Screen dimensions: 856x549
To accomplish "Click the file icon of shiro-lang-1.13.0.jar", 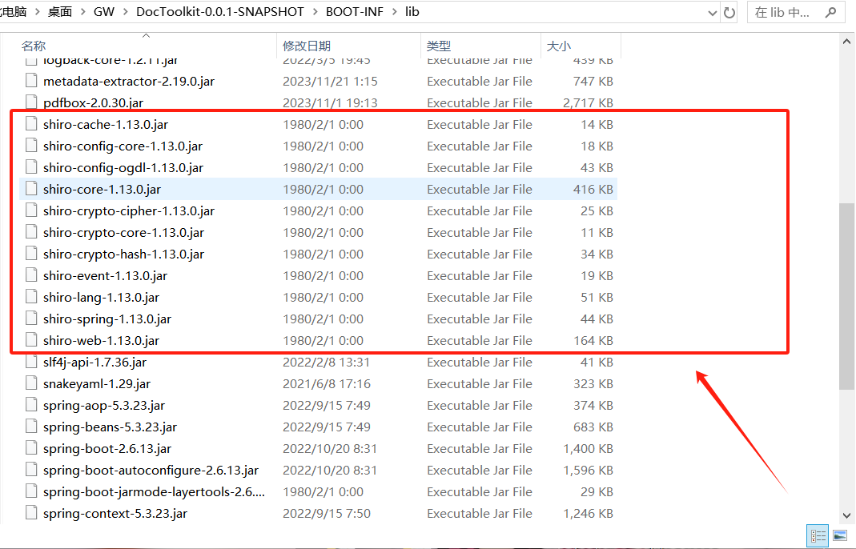I will (x=32, y=297).
